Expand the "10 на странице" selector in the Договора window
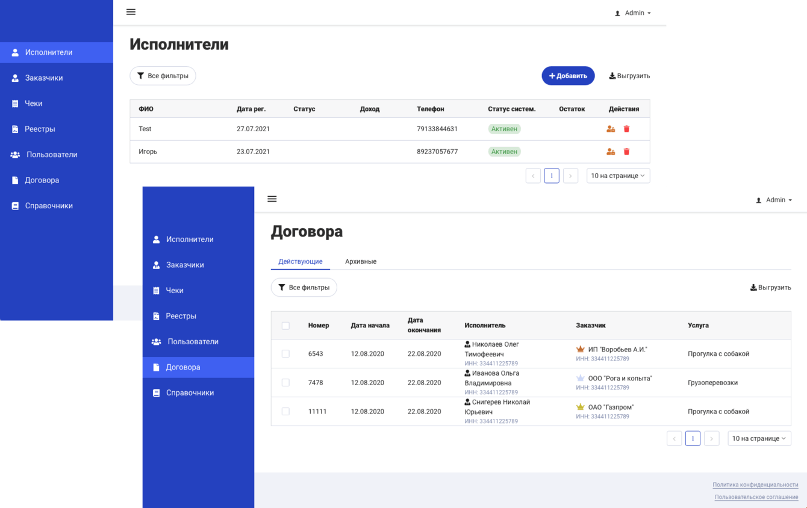The width and height of the screenshot is (807, 508). coord(759,439)
